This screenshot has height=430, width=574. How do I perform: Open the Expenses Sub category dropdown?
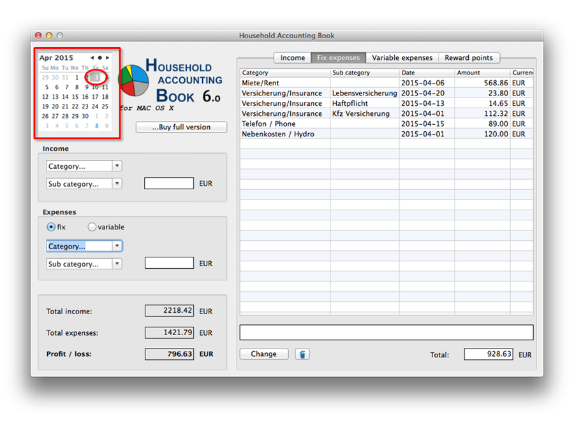click(84, 264)
